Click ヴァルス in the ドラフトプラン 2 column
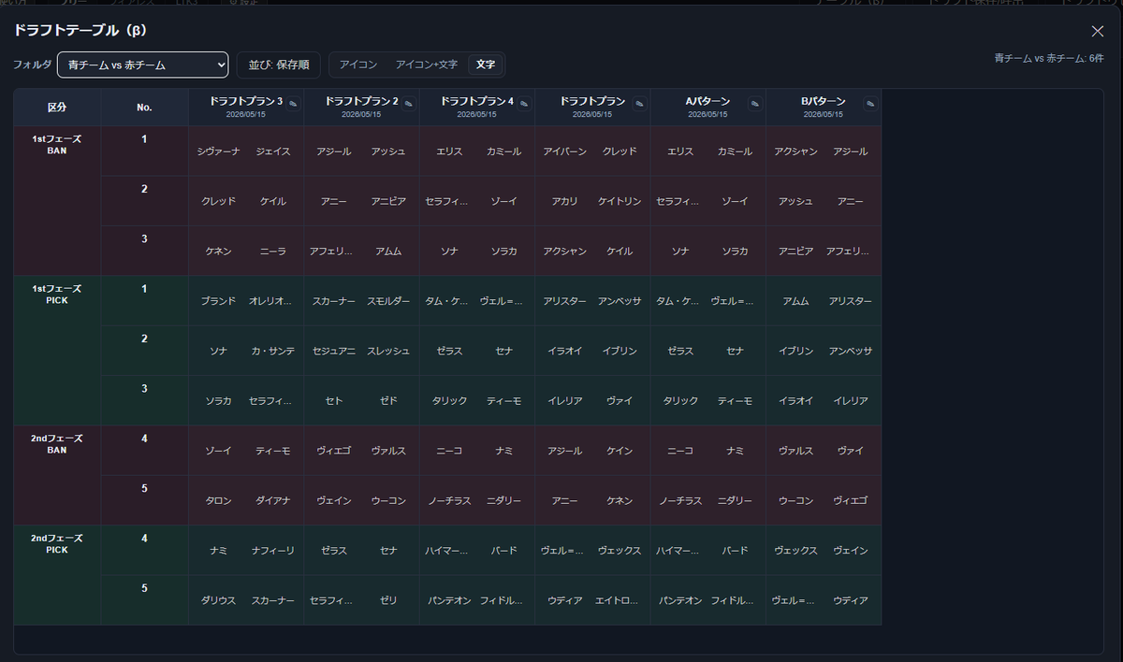1123x662 pixels. [x=388, y=451]
